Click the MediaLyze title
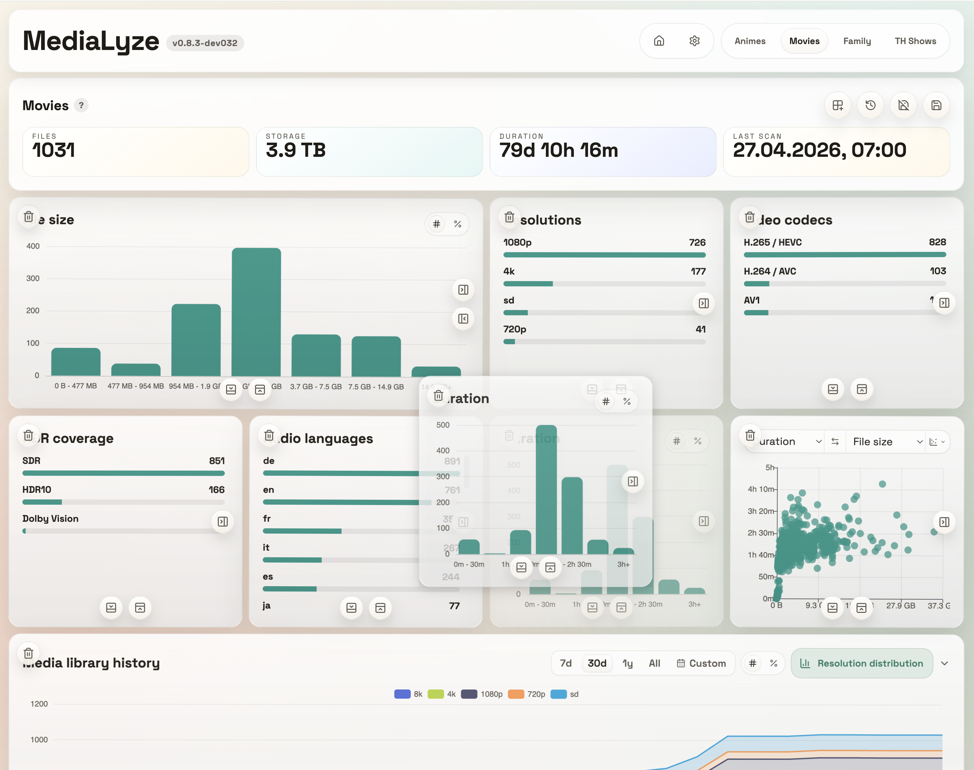Screen dimensions: 974x770 coord(91,41)
